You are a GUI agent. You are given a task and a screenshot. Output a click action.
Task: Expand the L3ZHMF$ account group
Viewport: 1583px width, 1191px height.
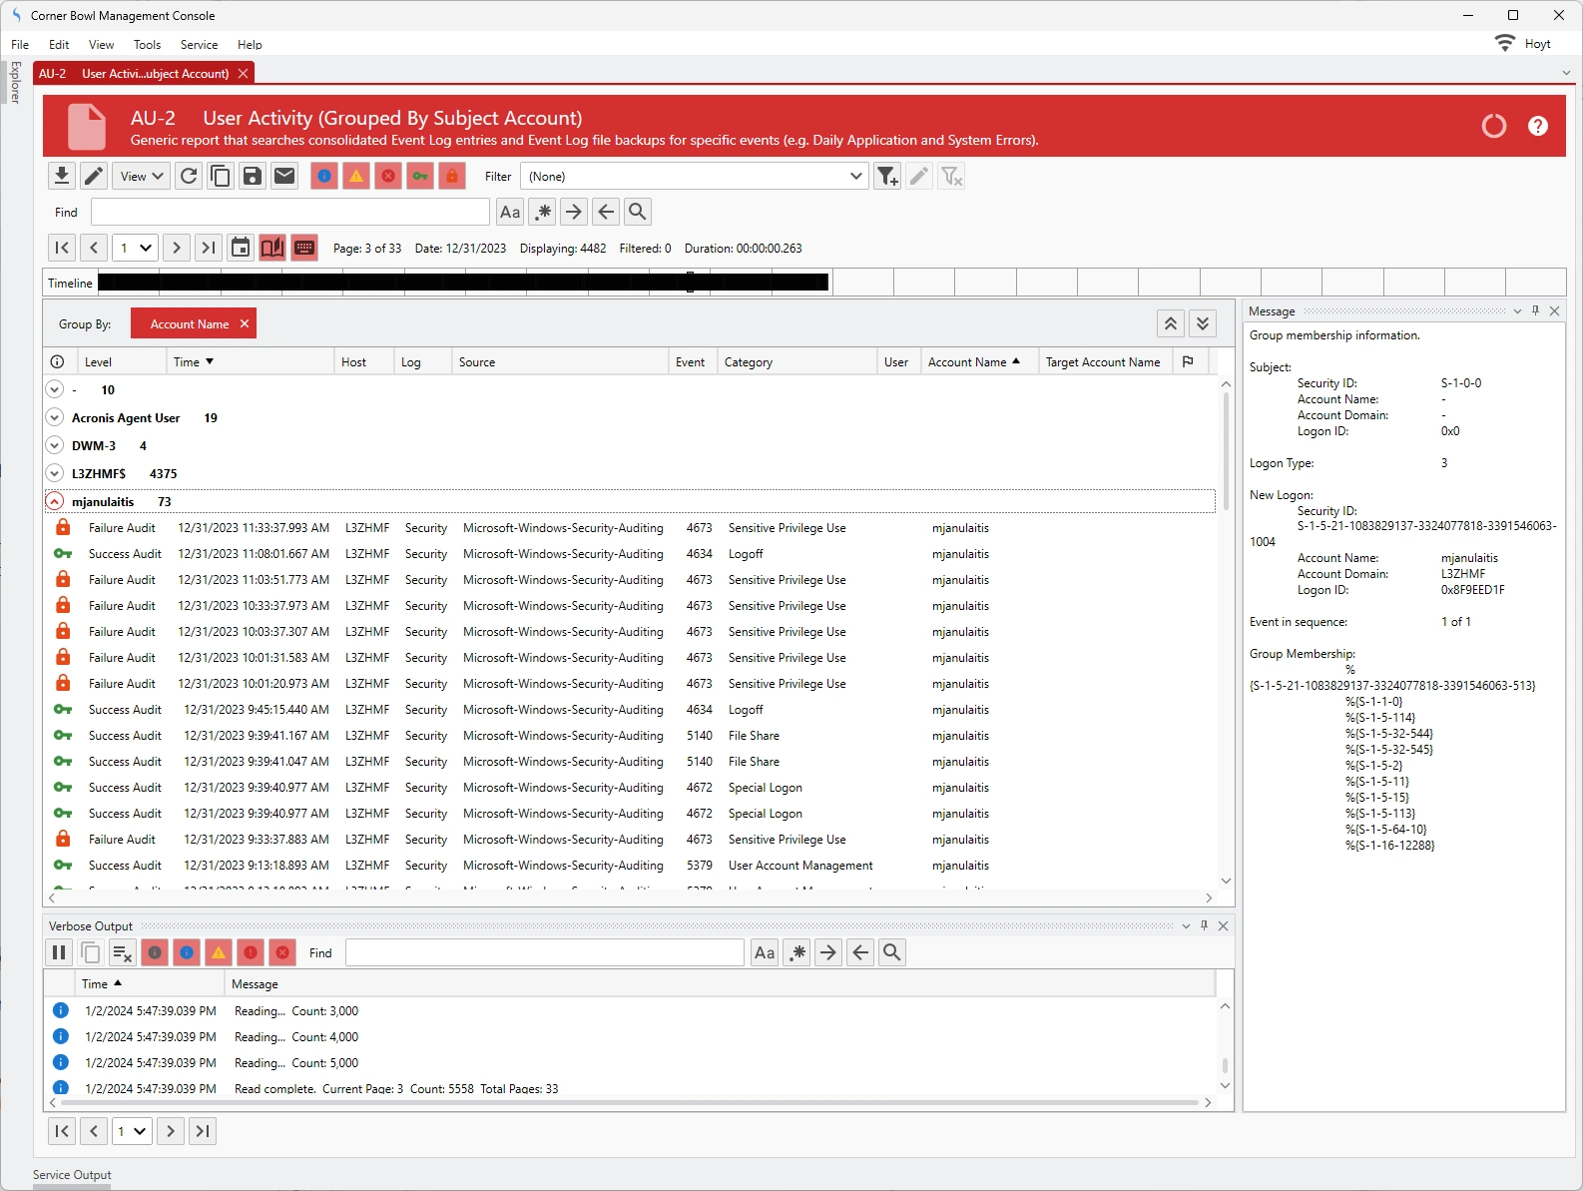point(55,473)
